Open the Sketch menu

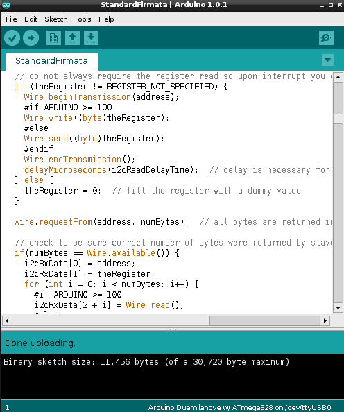coord(56,19)
